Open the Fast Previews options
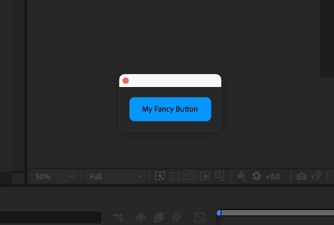 click(160, 176)
